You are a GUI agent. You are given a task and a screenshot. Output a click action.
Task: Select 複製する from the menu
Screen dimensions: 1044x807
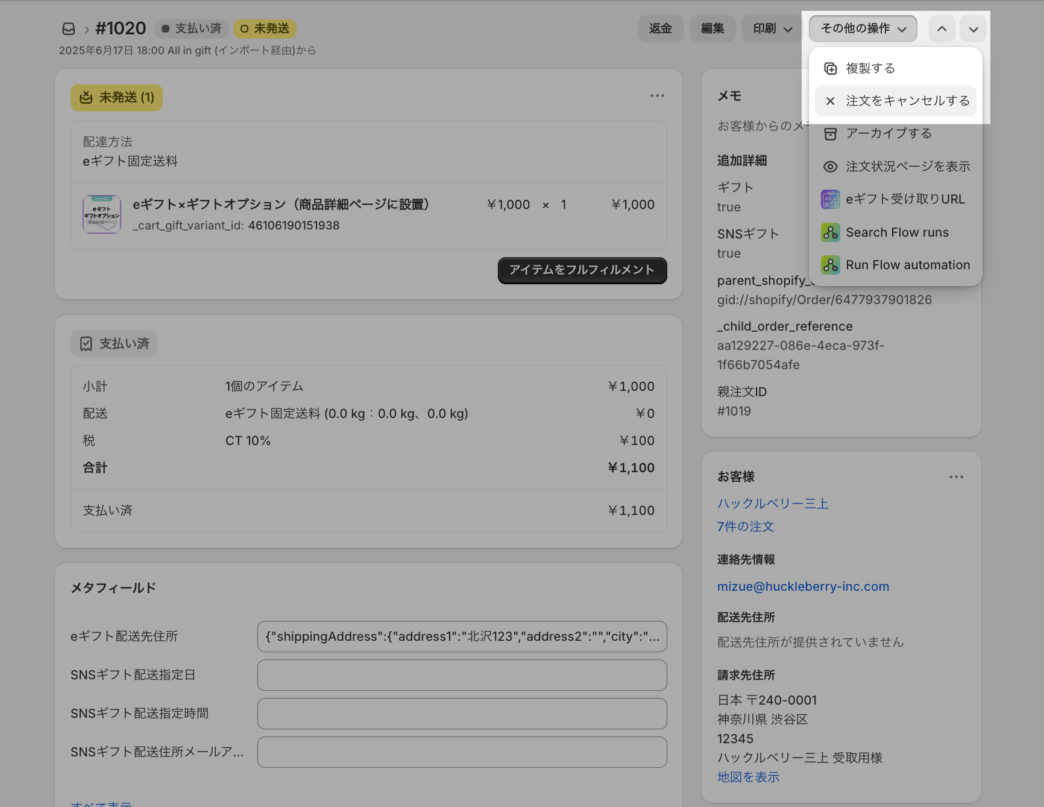pos(870,69)
